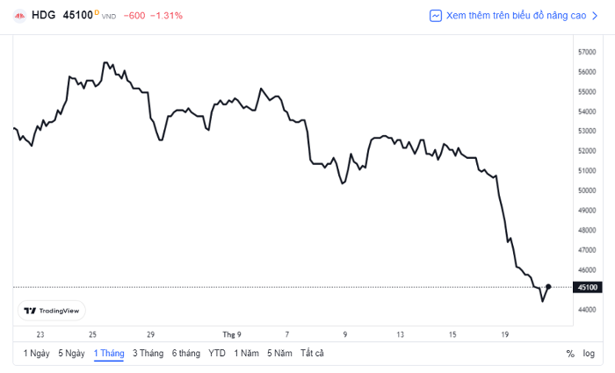Toggle logarithmic scale with log button
The width and height of the screenshot is (615, 373).
coord(589,354)
